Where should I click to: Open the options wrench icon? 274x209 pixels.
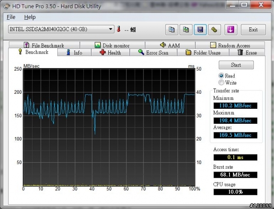pyautogui.click(x=214, y=30)
